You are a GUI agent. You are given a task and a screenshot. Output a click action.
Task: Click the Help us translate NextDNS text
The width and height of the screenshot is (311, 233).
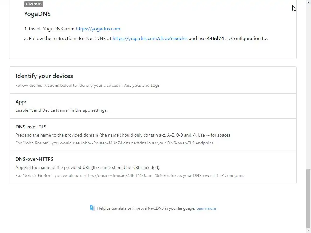point(146,208)
